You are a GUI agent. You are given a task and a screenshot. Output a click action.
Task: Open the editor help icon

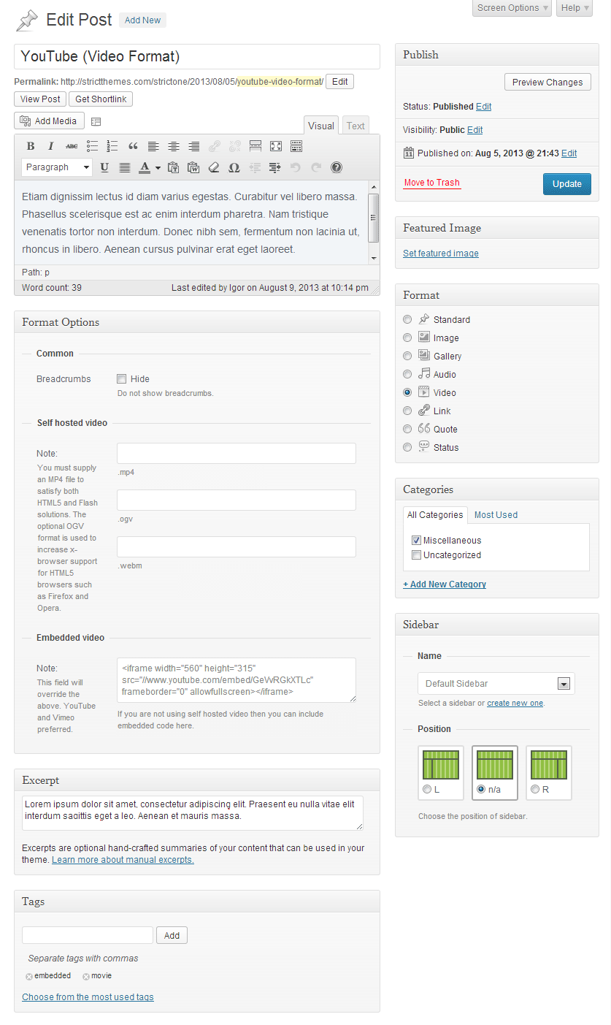337,167
